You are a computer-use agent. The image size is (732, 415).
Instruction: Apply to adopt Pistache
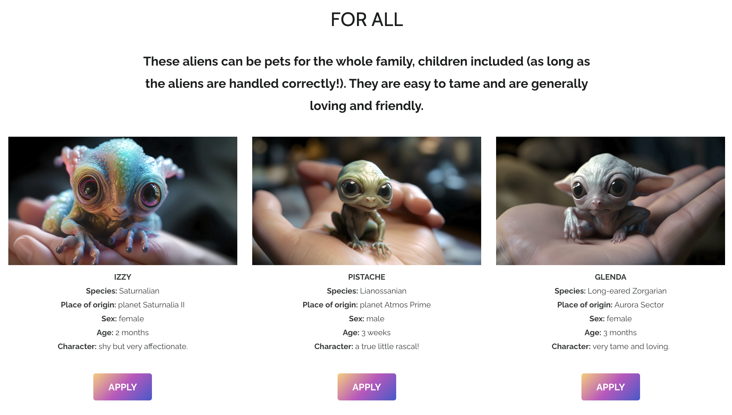coord(366,387)
